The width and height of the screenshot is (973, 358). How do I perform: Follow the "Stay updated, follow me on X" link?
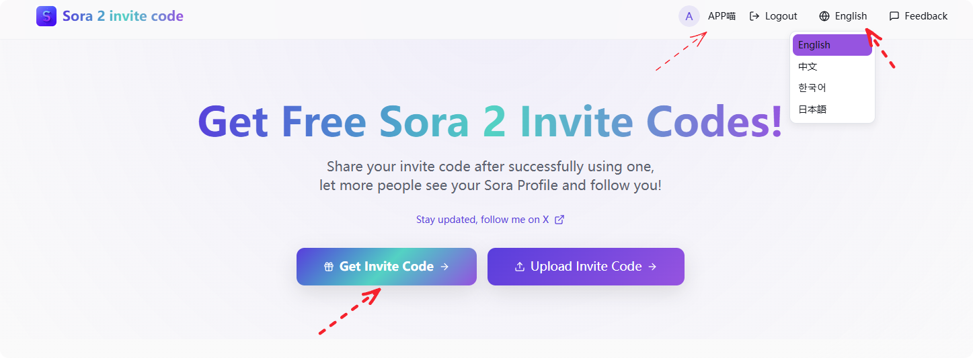tap(482, 220)
